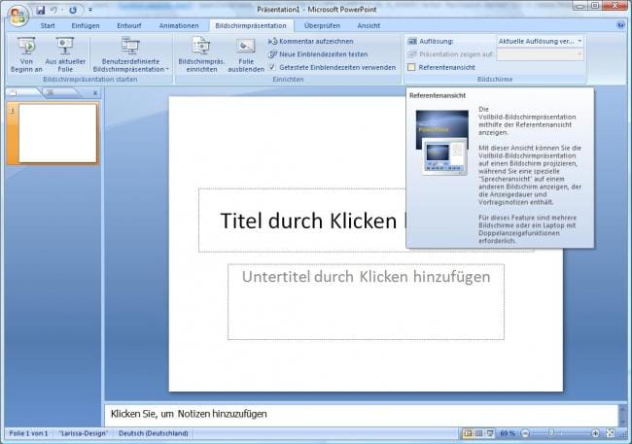The height and width of the screenshot is (444, 632).
Task: Zoom out with the minus button
Action: coord(525,433)
